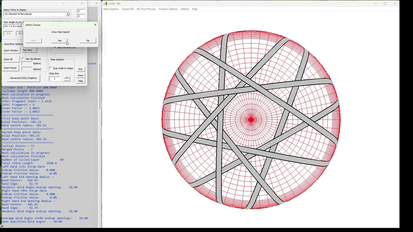This screenshot has height=232, width=413.
Task: Open the Select What to Display dropdown
Action: tap(67, 14)
